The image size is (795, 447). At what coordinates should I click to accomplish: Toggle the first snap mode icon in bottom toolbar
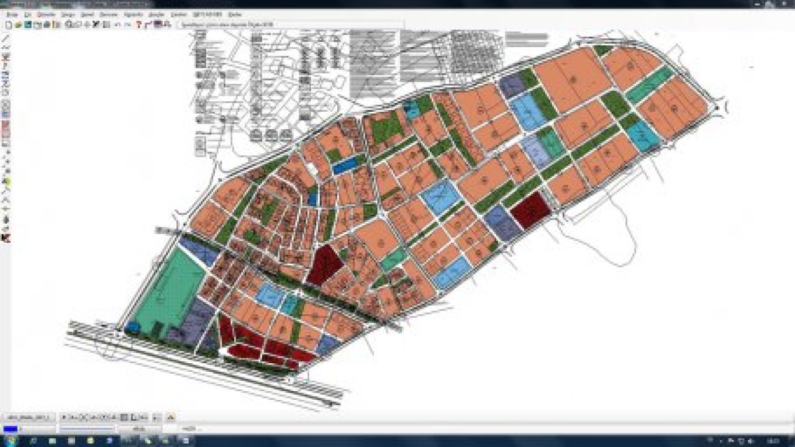[65, 417]
